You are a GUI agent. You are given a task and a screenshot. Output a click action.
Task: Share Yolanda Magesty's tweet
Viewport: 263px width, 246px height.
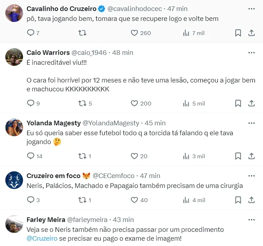click(251, 156)
